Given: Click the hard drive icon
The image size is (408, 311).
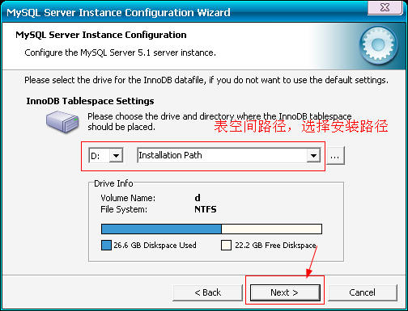Looking at the screenshot, I should pyautogui.click(x=62, y=121).
